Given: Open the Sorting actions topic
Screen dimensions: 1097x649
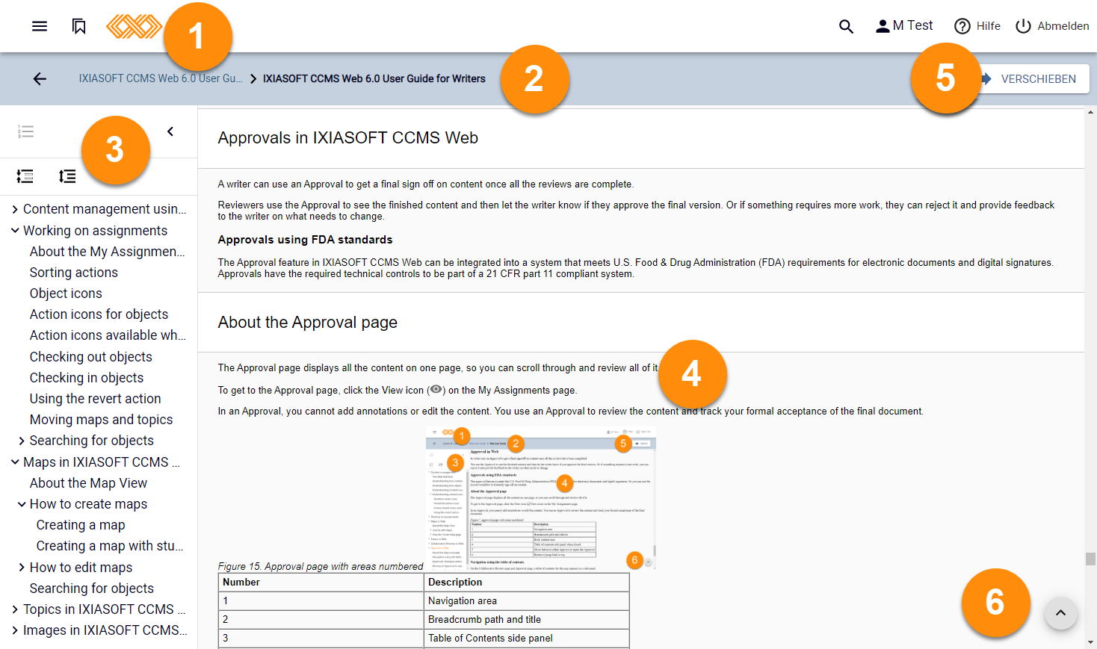Looking at the screenshot, I should (x=74, y=273).
